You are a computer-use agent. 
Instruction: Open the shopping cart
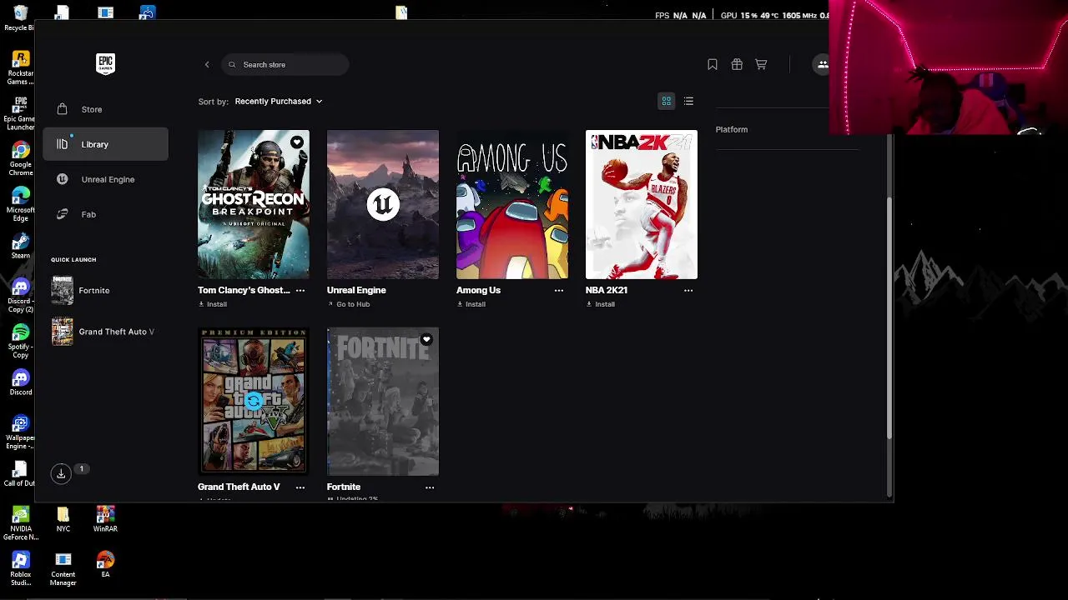761,64
